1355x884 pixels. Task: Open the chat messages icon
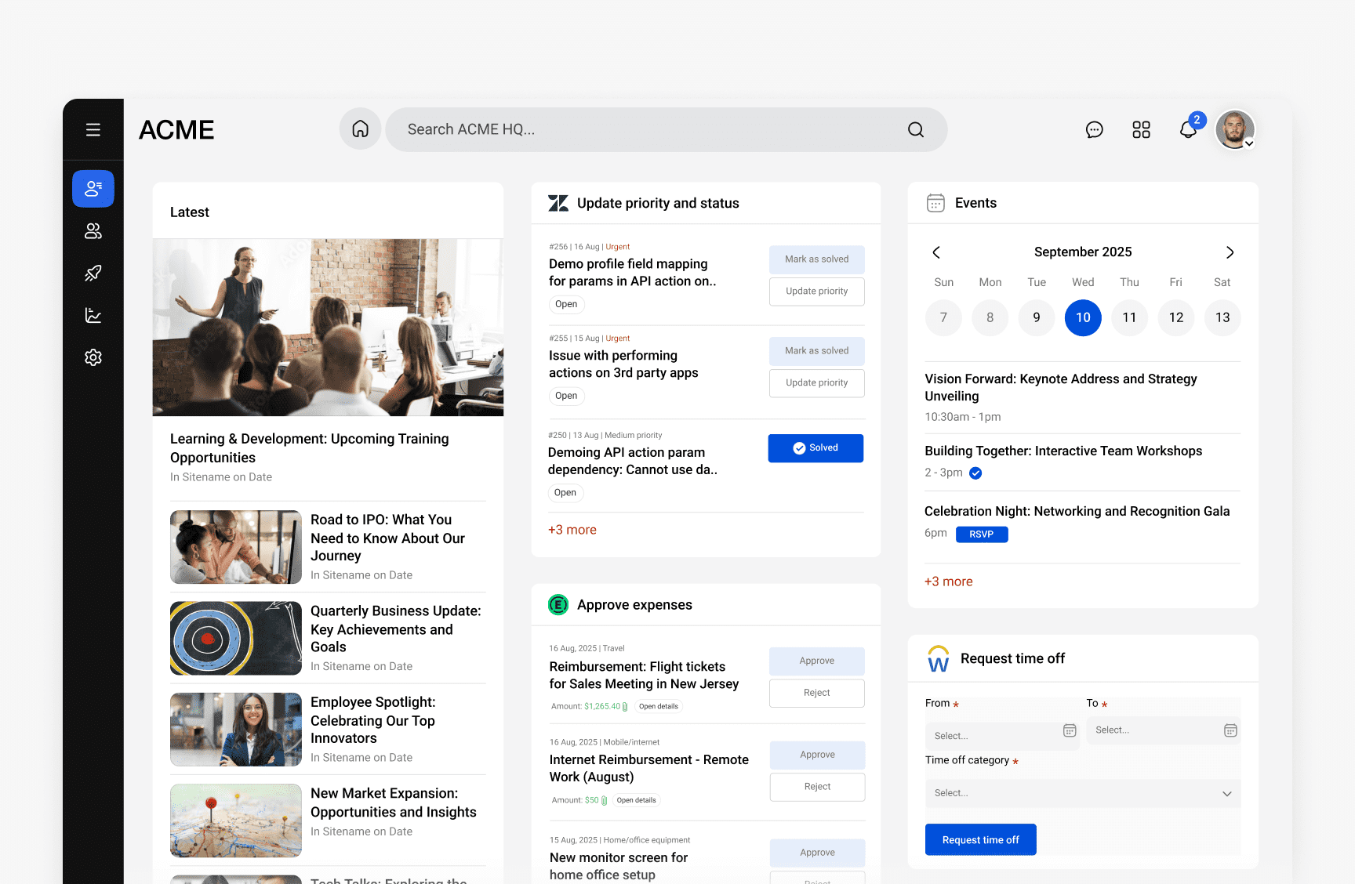(1094, 130)
